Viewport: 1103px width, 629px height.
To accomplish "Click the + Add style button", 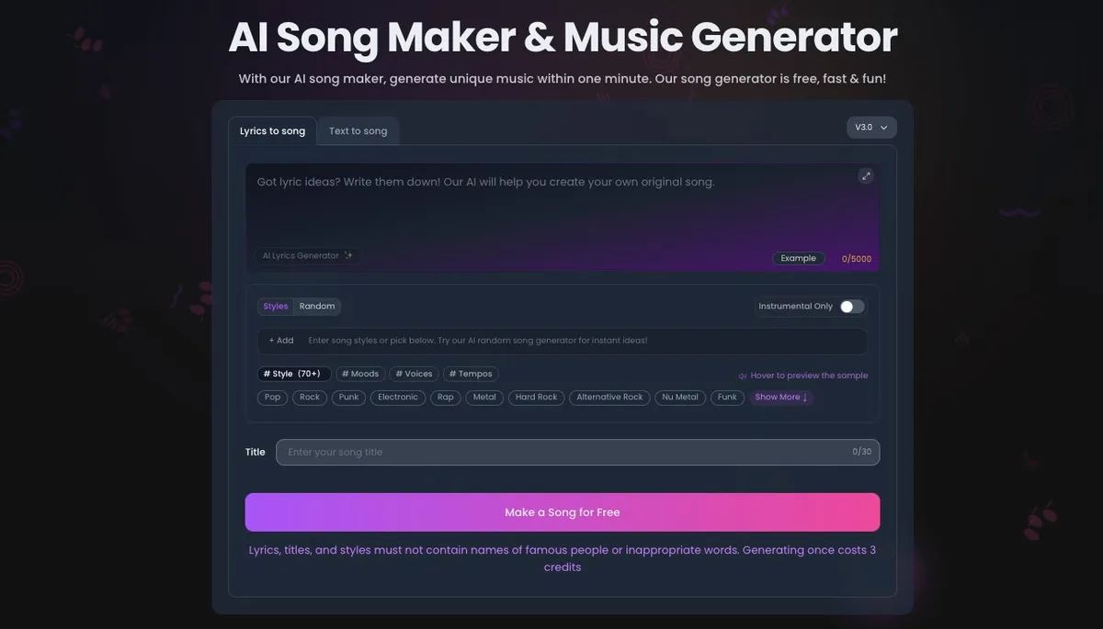I will (281, 341).
